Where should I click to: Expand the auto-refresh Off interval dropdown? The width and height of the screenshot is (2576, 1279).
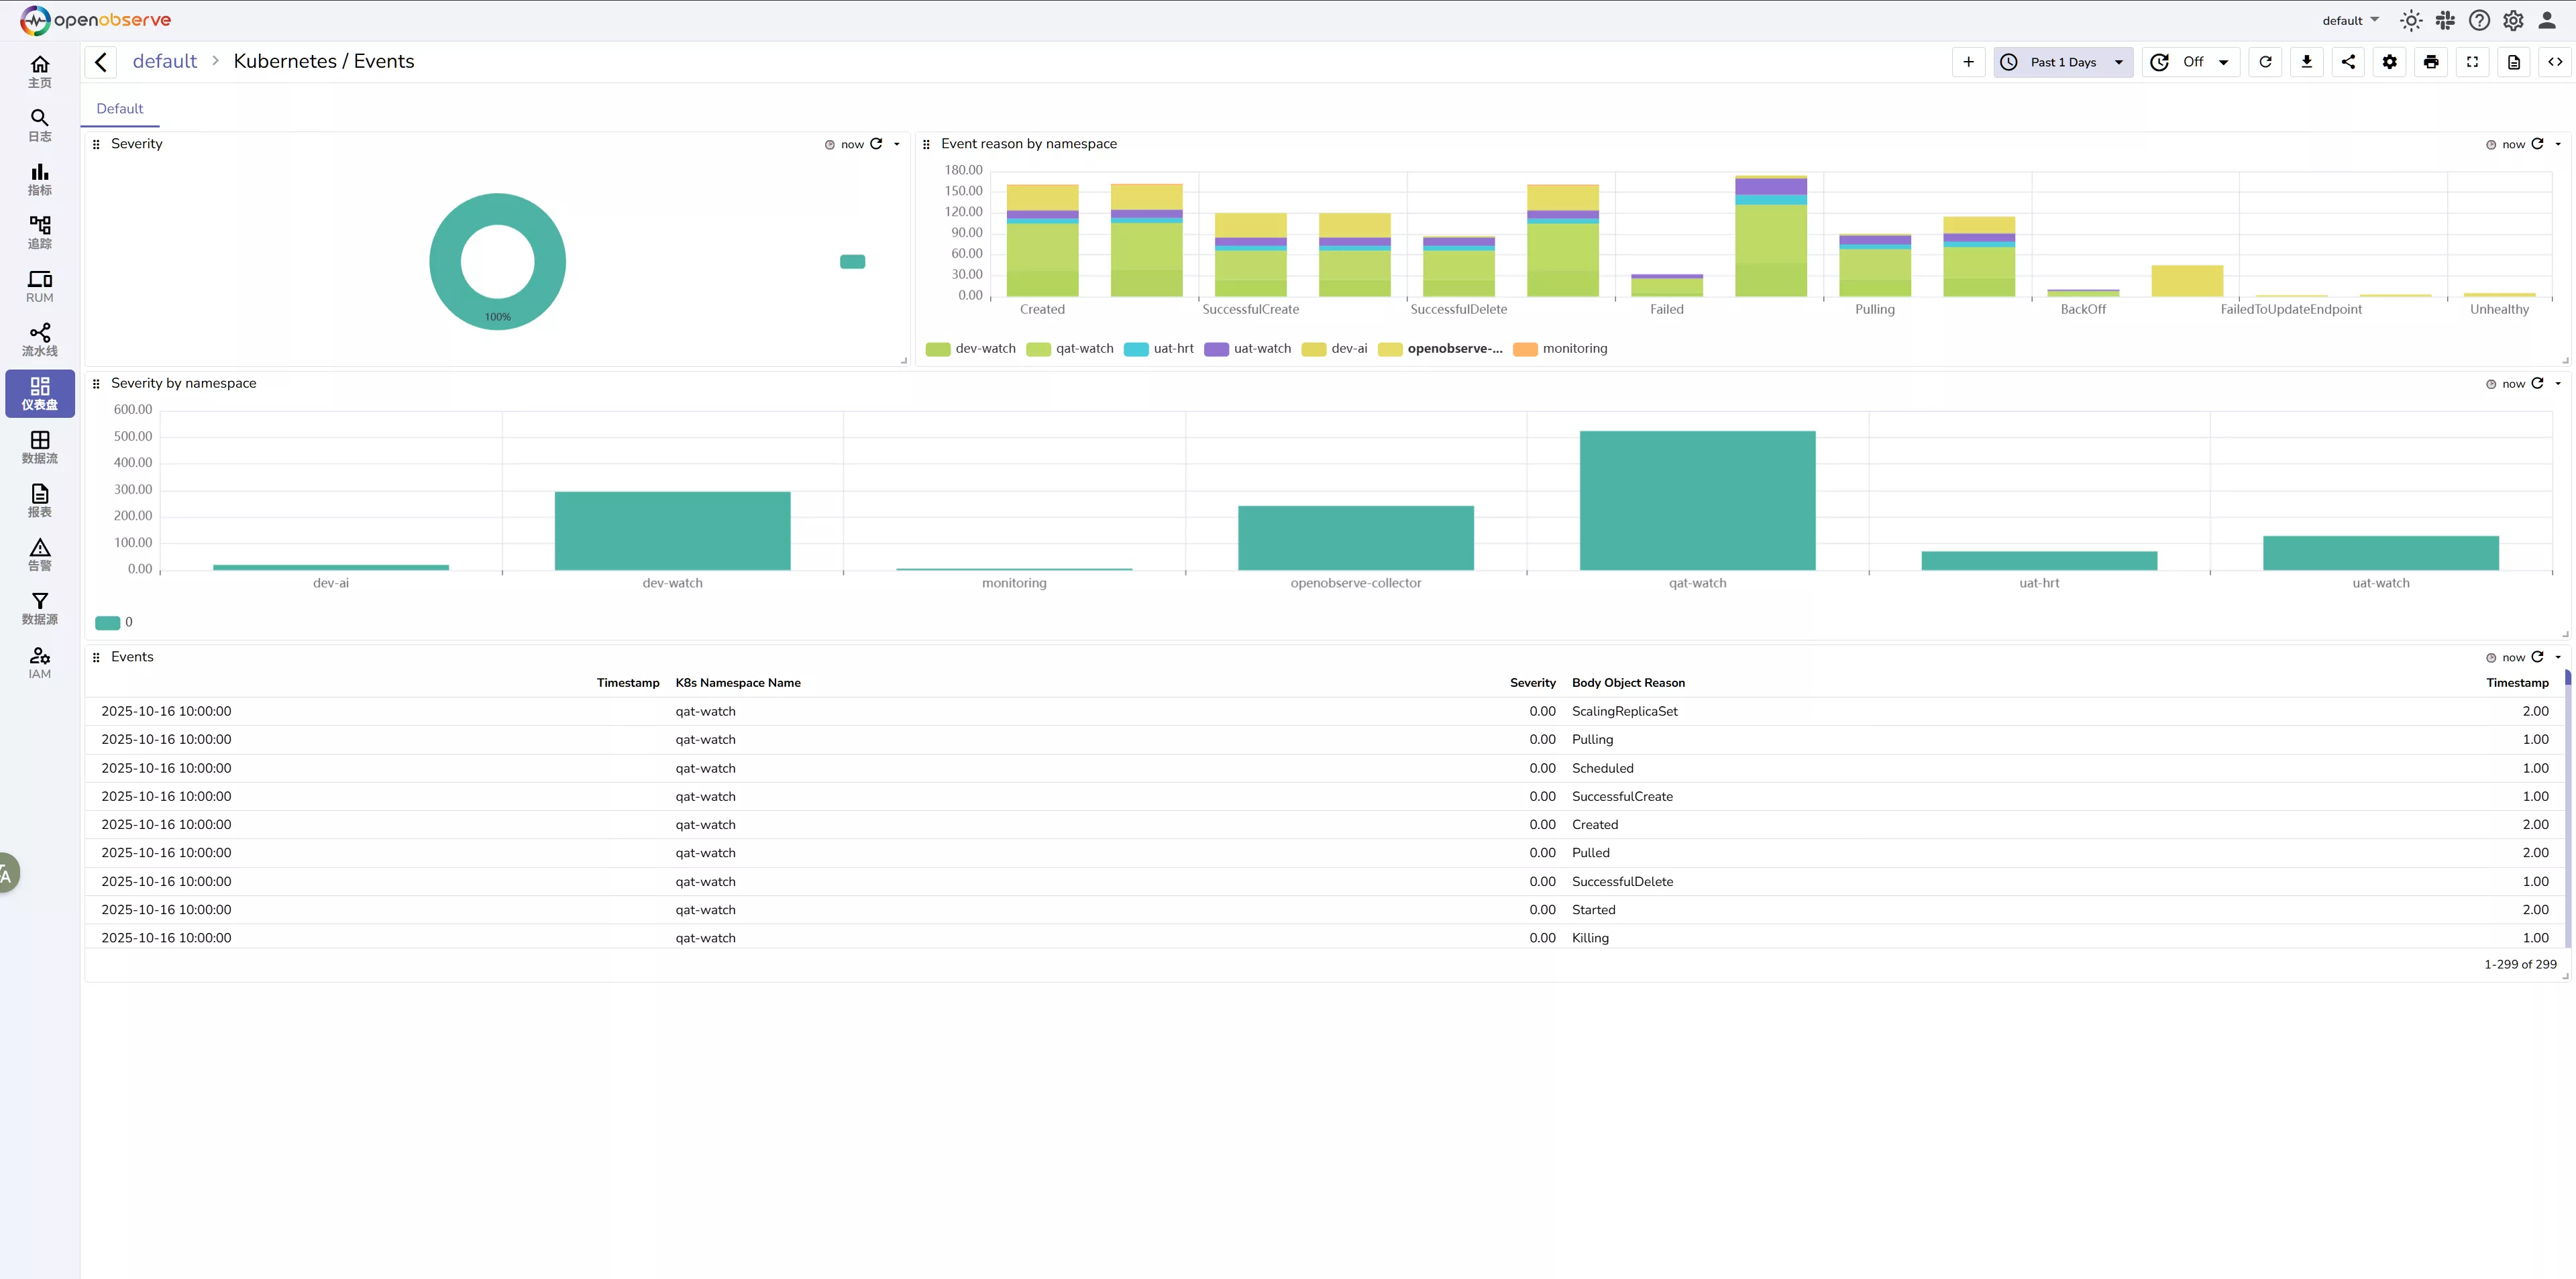coord(2223,62)
